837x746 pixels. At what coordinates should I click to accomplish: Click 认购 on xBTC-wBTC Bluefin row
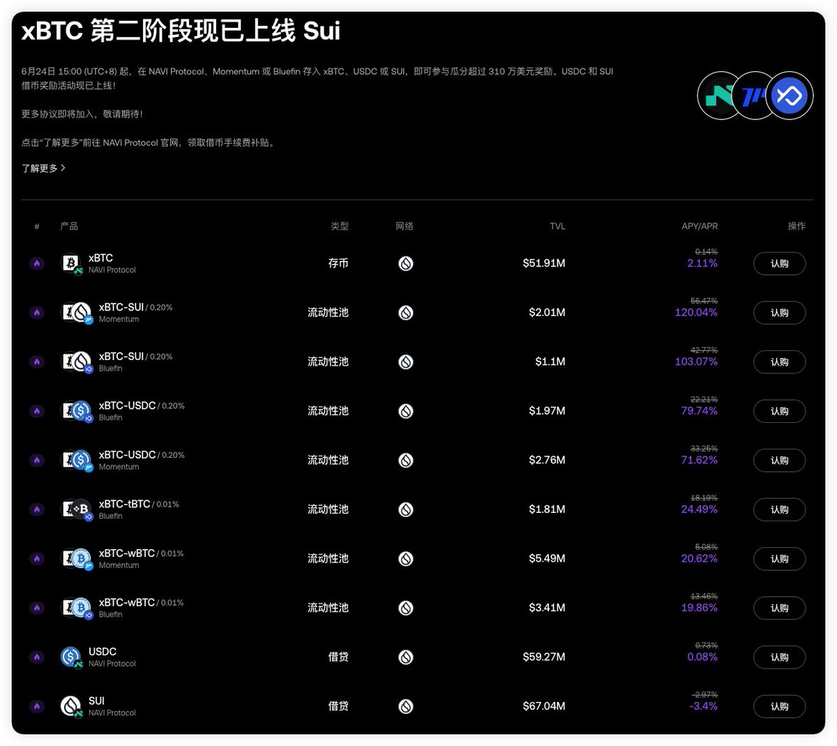click(x=779, y=608)
